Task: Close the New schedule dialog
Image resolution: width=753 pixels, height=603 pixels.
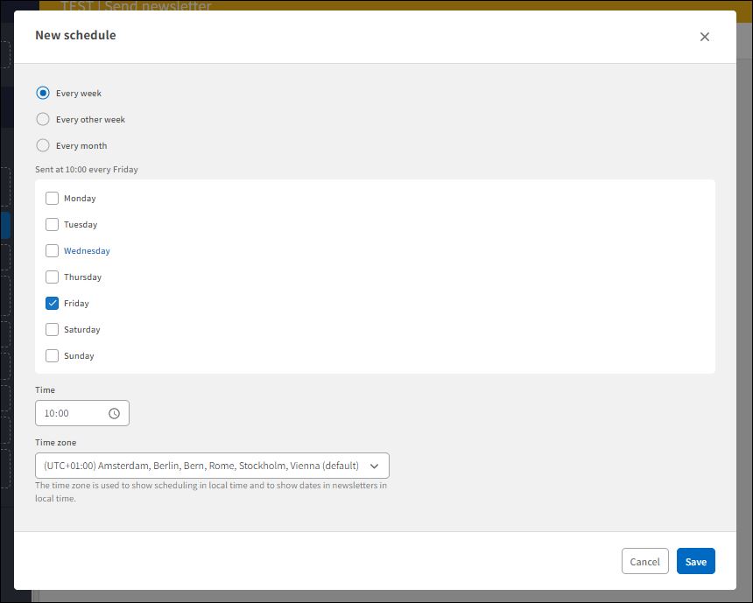Action: pos(705,37)
